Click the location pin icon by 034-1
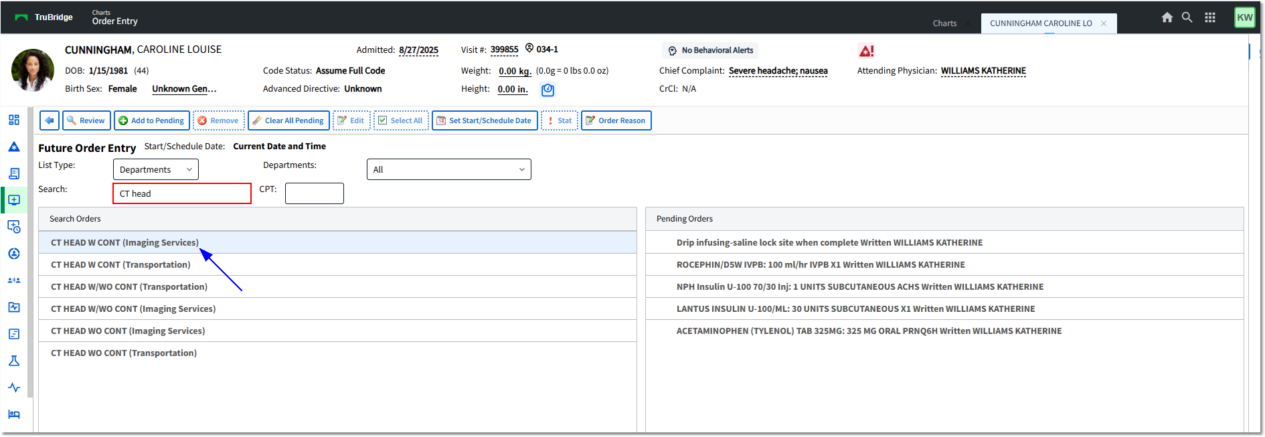The width and height of the screenshot is (1265, 437). 529,48
